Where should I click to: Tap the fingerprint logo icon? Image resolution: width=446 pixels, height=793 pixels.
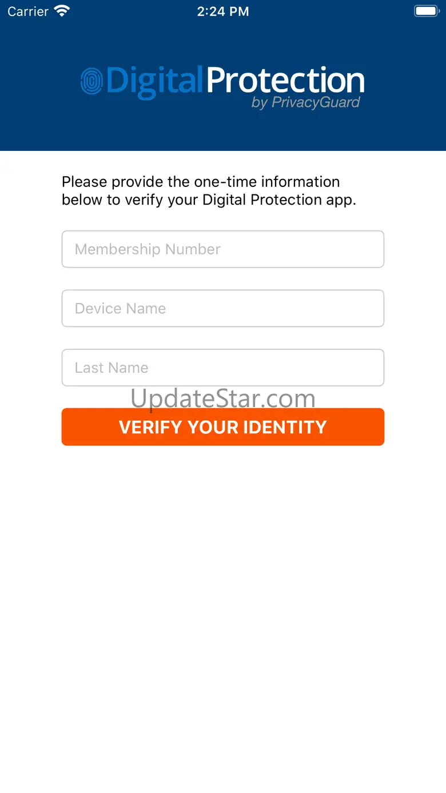pos(91,81)
